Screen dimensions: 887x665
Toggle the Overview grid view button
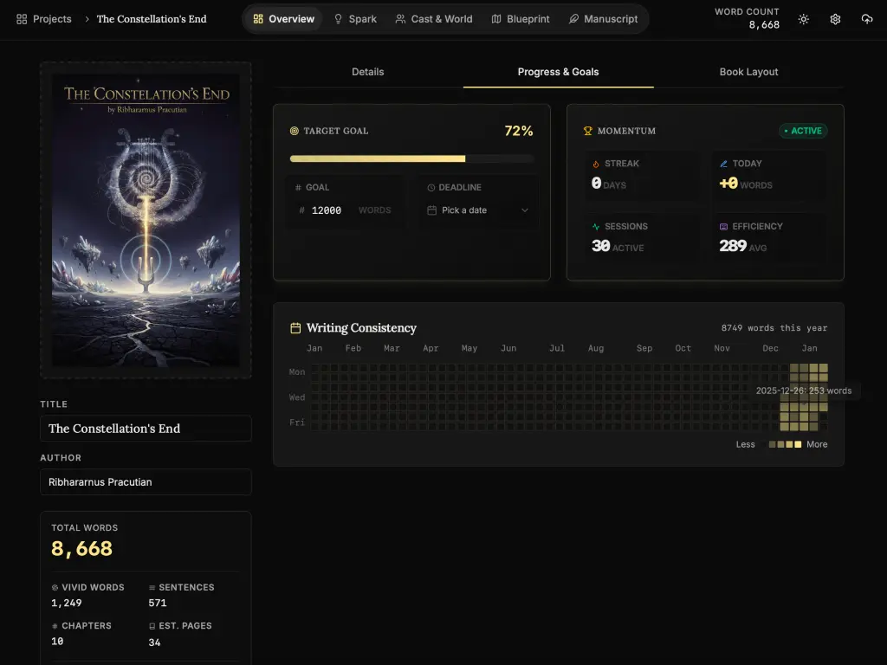pyautogui.click(x=258, y=18)
